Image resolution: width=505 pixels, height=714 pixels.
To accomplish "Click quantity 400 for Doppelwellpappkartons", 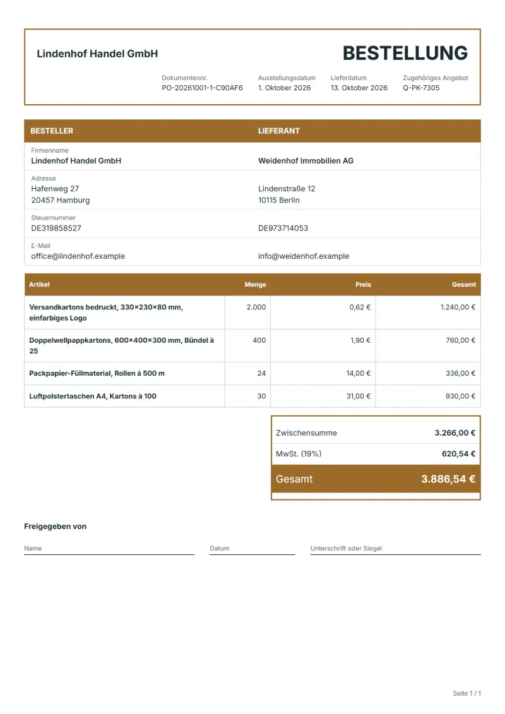I will point(259,340).
